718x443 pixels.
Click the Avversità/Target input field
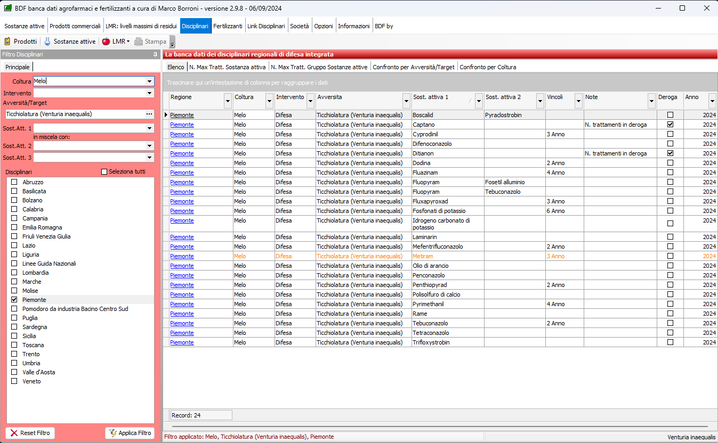(74, 114)
